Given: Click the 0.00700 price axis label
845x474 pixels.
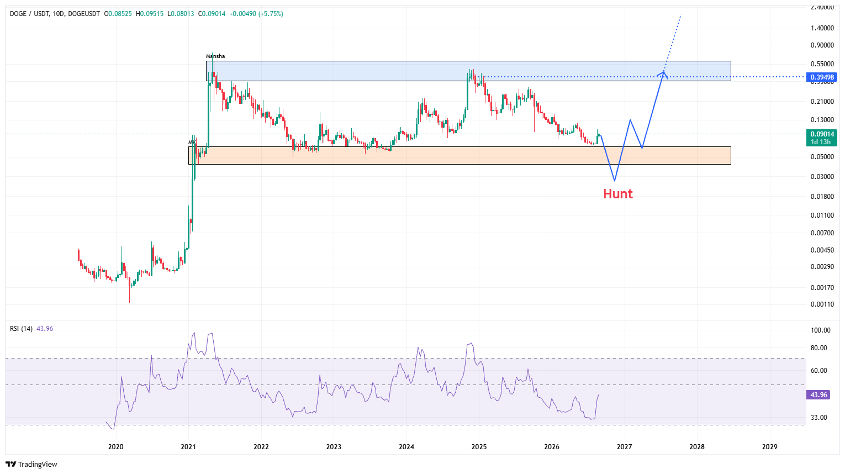Looking at the screenshot, I should pos(822,233).
